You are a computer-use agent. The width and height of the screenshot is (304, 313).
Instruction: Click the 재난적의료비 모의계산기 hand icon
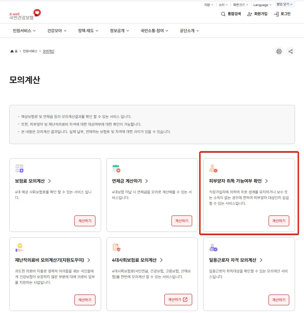[19, 247]
